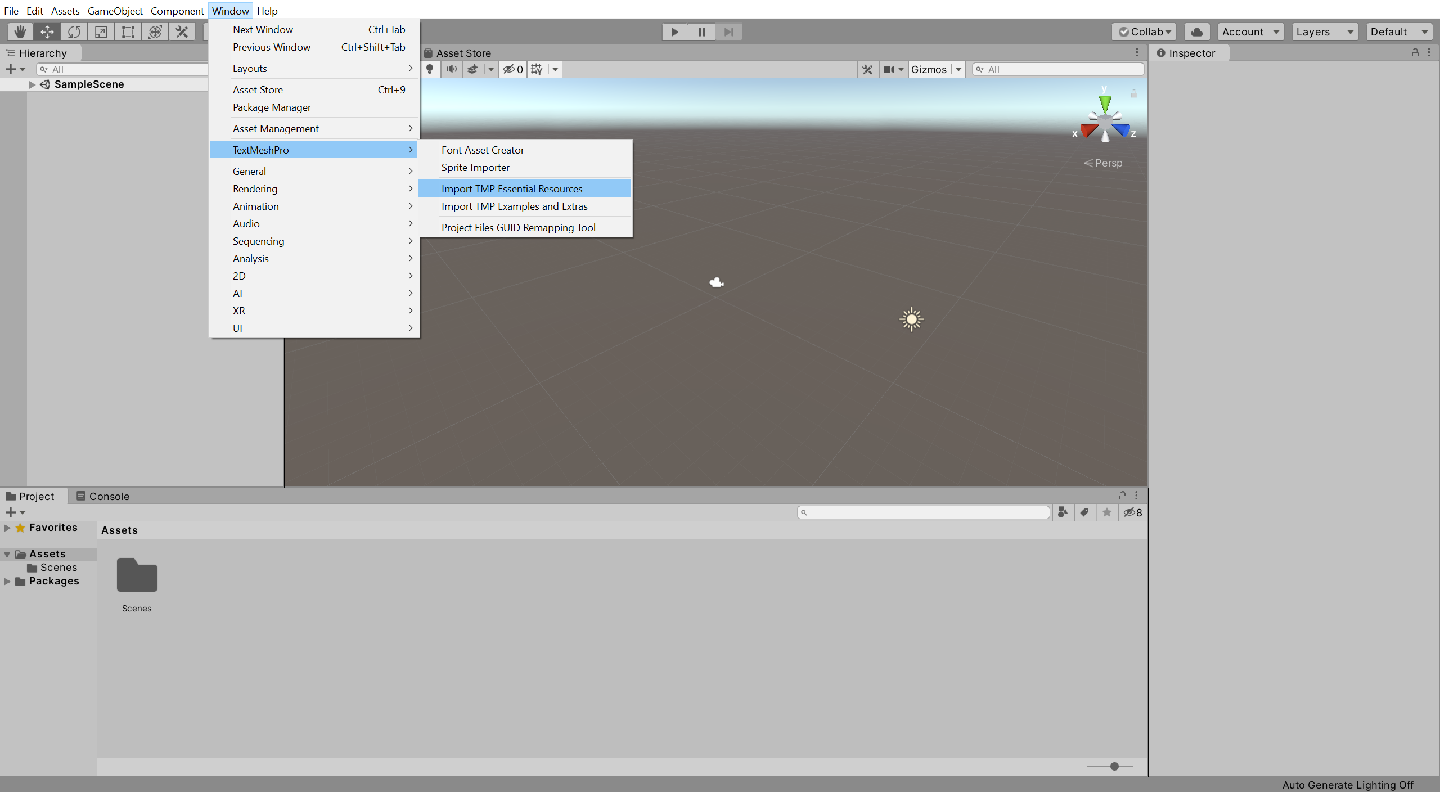Viewport: 1440px width, 792px height.
Task: Select the Hand tool in toolbar
Action: [20, 32]
